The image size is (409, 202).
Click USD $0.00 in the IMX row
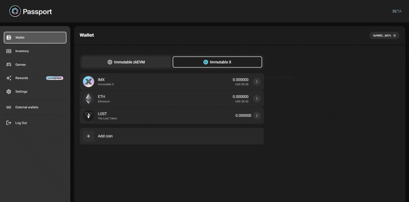pos(242,84)
